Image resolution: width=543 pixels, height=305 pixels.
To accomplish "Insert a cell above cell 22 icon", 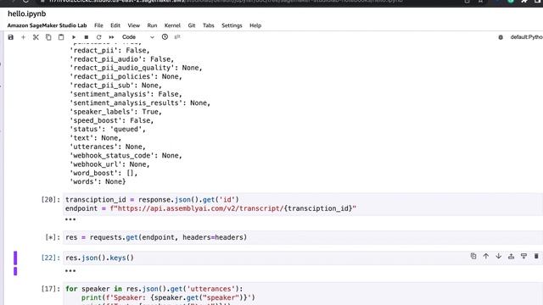I will (511, 256).
